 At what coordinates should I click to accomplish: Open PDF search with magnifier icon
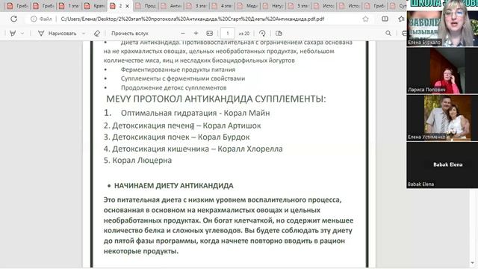click(x=388, y=33)
